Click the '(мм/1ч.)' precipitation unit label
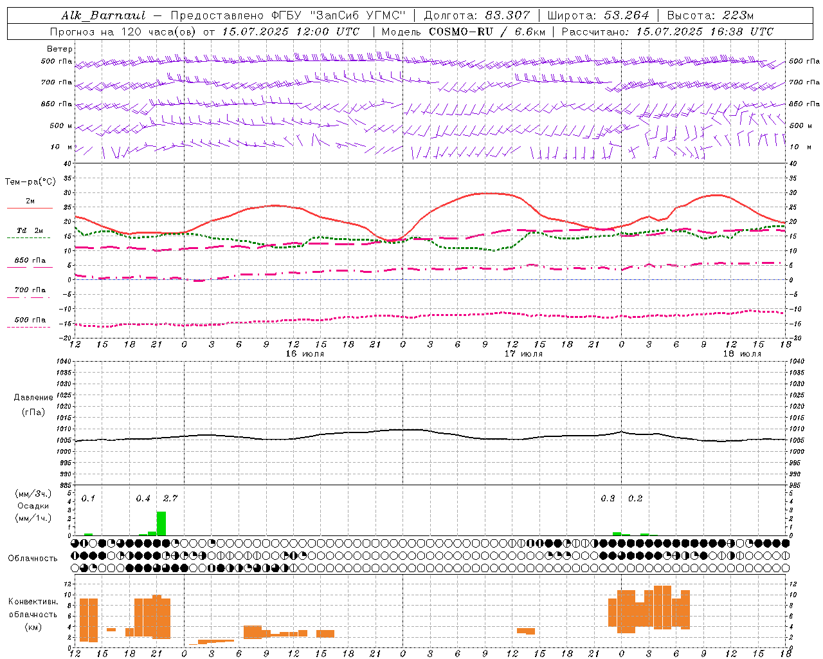This screenshot has height=659, width=823. coord(33,518)
